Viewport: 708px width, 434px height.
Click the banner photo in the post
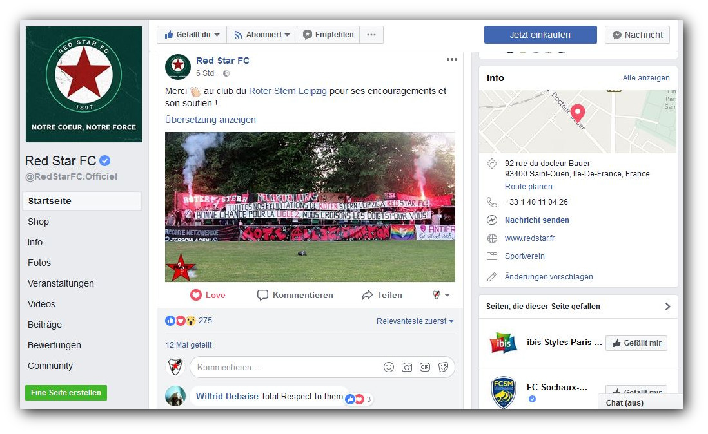point(310,207)
